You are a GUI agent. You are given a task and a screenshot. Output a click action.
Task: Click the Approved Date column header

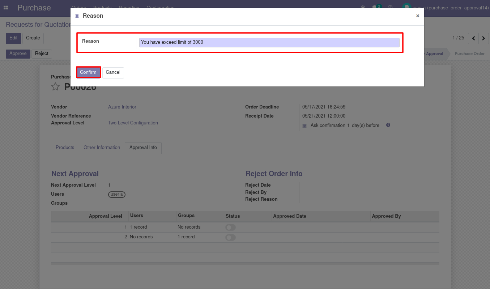(290, 216)
